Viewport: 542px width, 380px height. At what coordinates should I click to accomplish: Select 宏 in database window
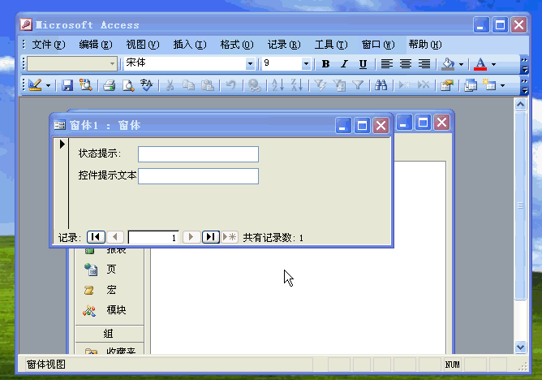pos(110,290)
